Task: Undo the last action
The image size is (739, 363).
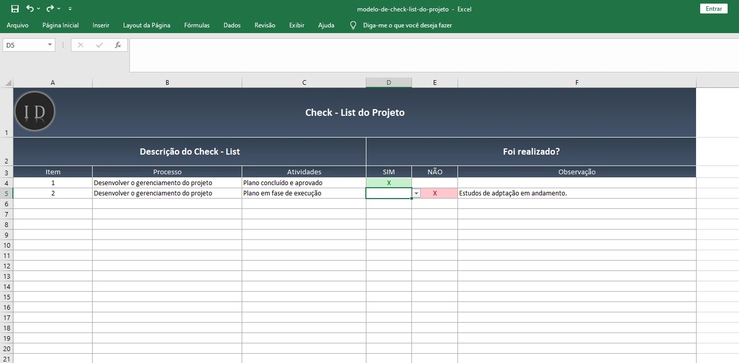Action: 29,8
